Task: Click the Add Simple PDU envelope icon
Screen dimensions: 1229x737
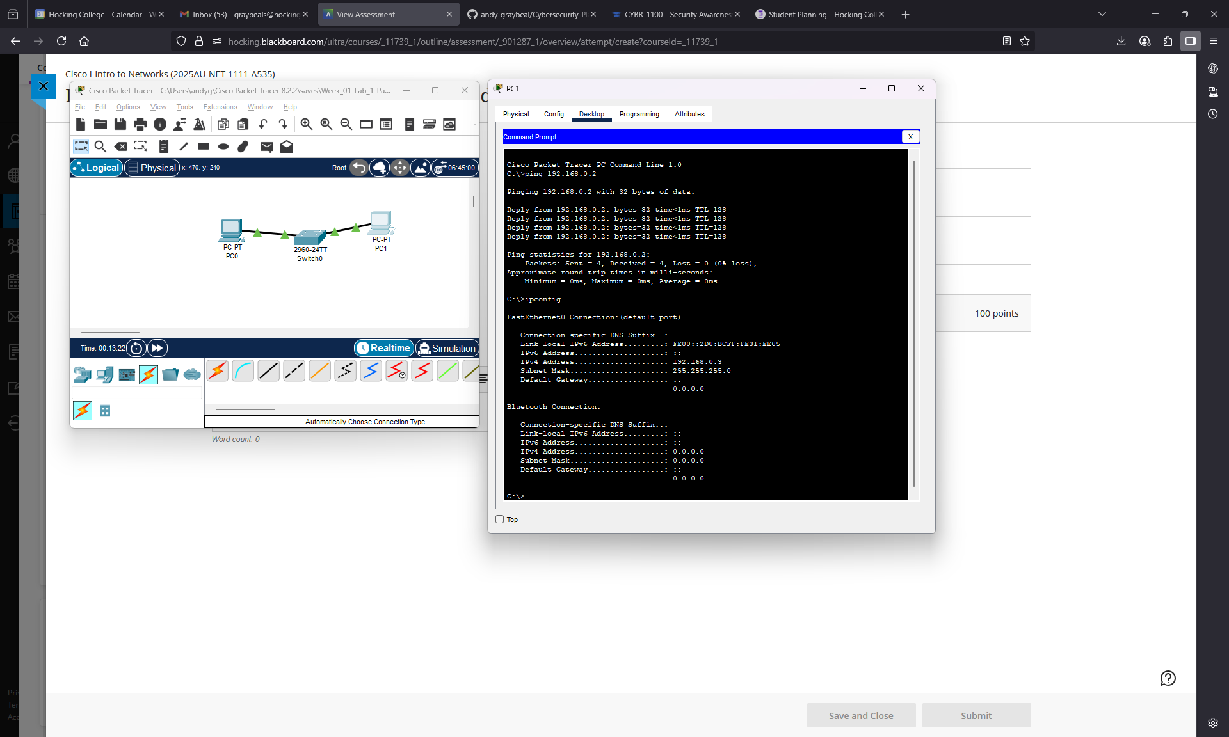Action: tap(267, 147)
